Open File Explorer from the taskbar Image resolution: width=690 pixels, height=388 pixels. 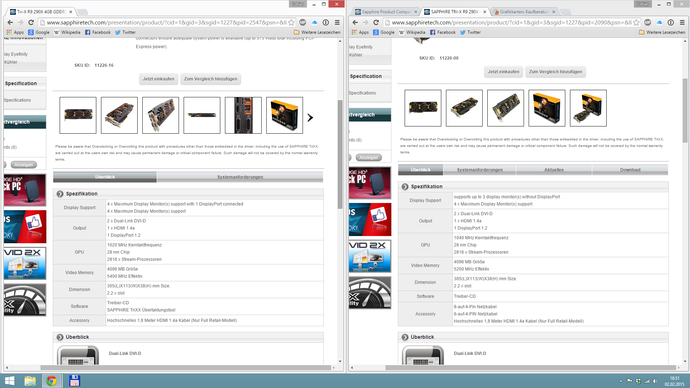[x=30, y=381]
